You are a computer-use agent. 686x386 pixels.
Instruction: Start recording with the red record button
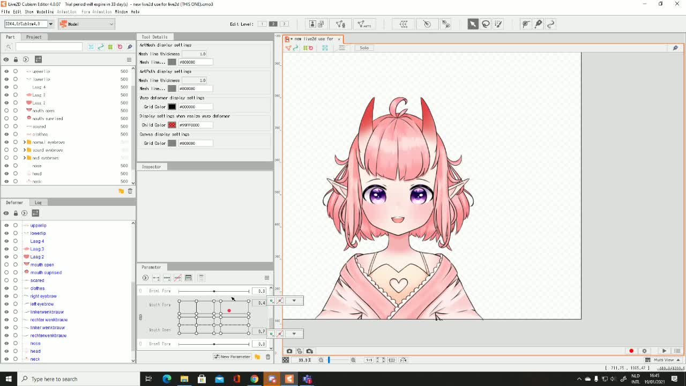pos(631,351)
